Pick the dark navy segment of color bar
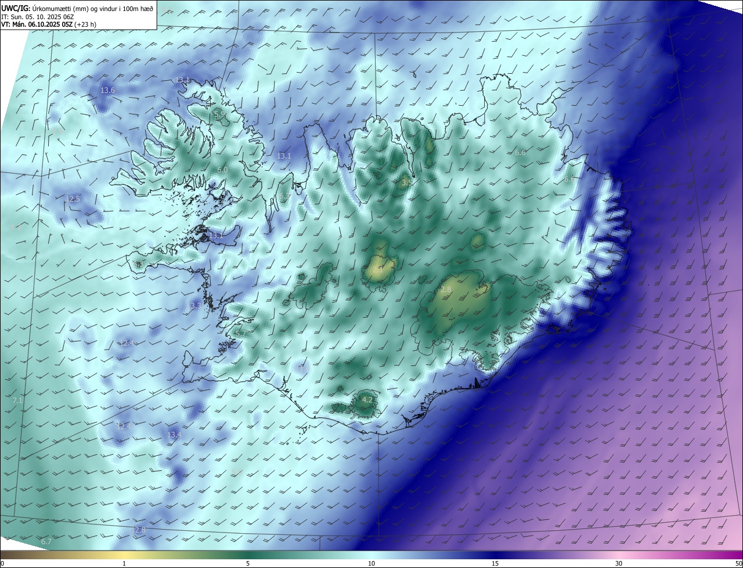Viewport: 743px width, 568px height. tap(495, 555)
